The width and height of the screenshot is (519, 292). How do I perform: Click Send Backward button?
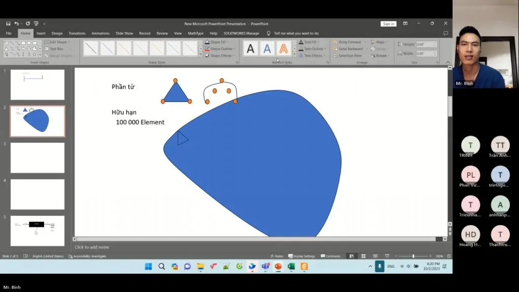[348, 49]
